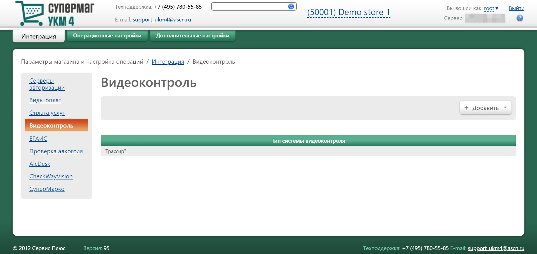Open Оплата услуг in sidebar
Viewport: 537px width, 254px height.
click(x=47, y=113)
